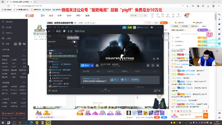
Task: Click controller support icon on banner
Action: 158,59
